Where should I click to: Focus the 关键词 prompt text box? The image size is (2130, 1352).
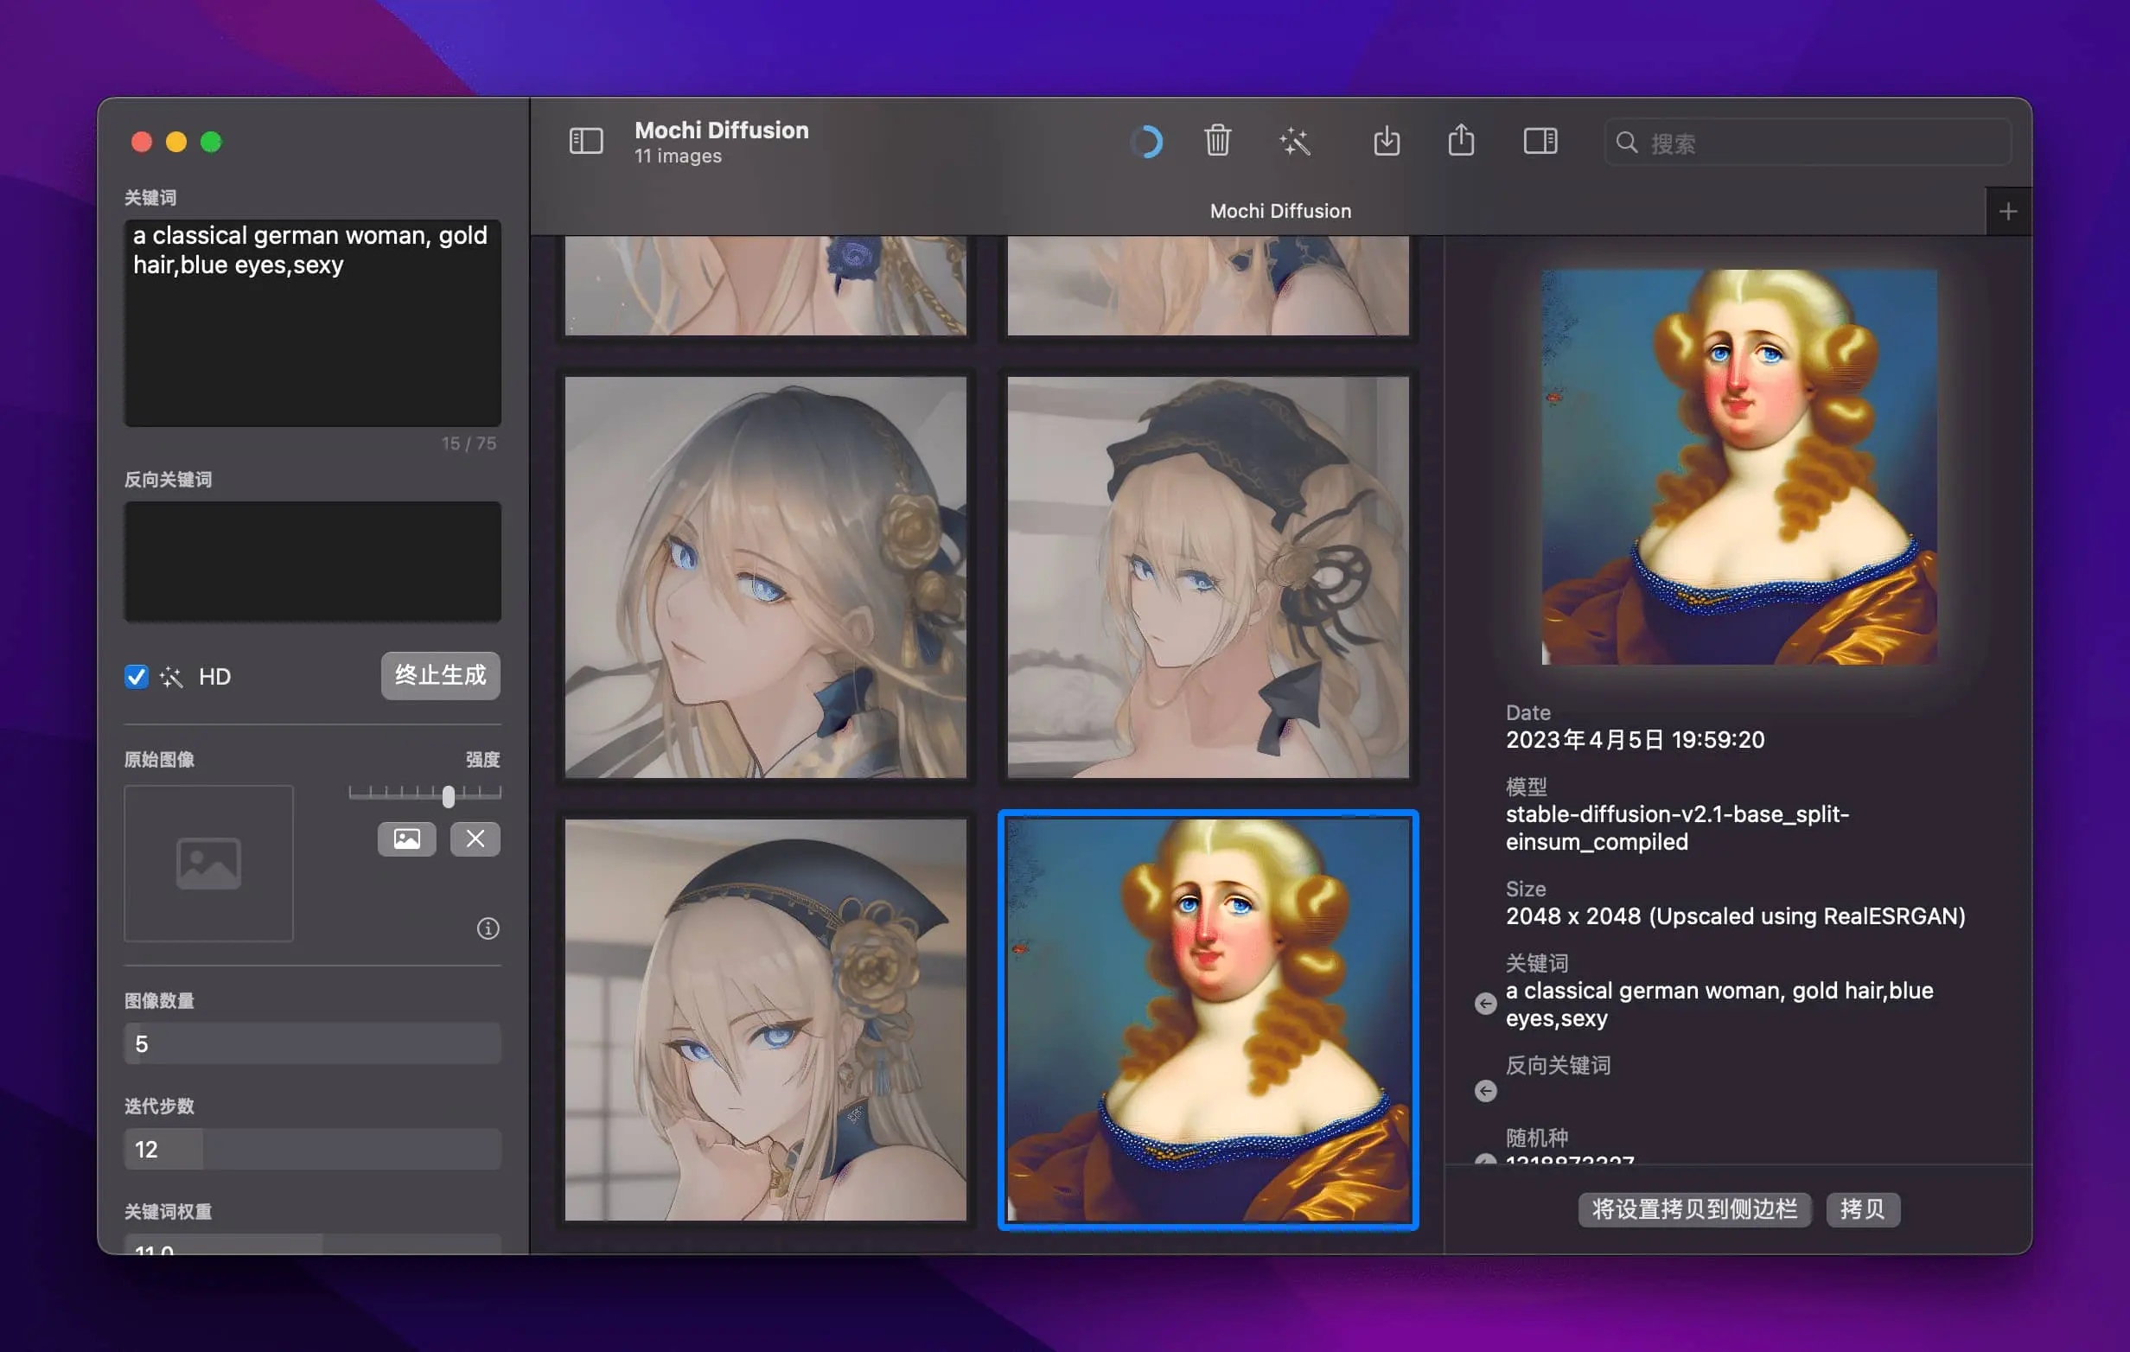pyautogui.click(x=312, y=323)
